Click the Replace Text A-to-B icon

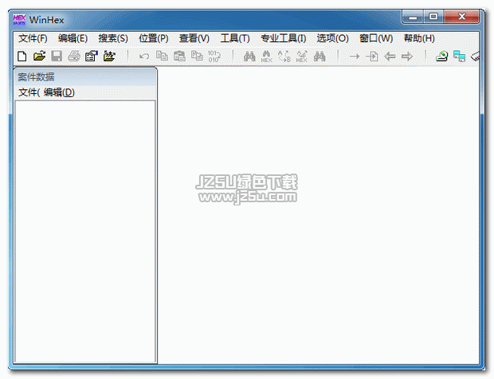284,57
